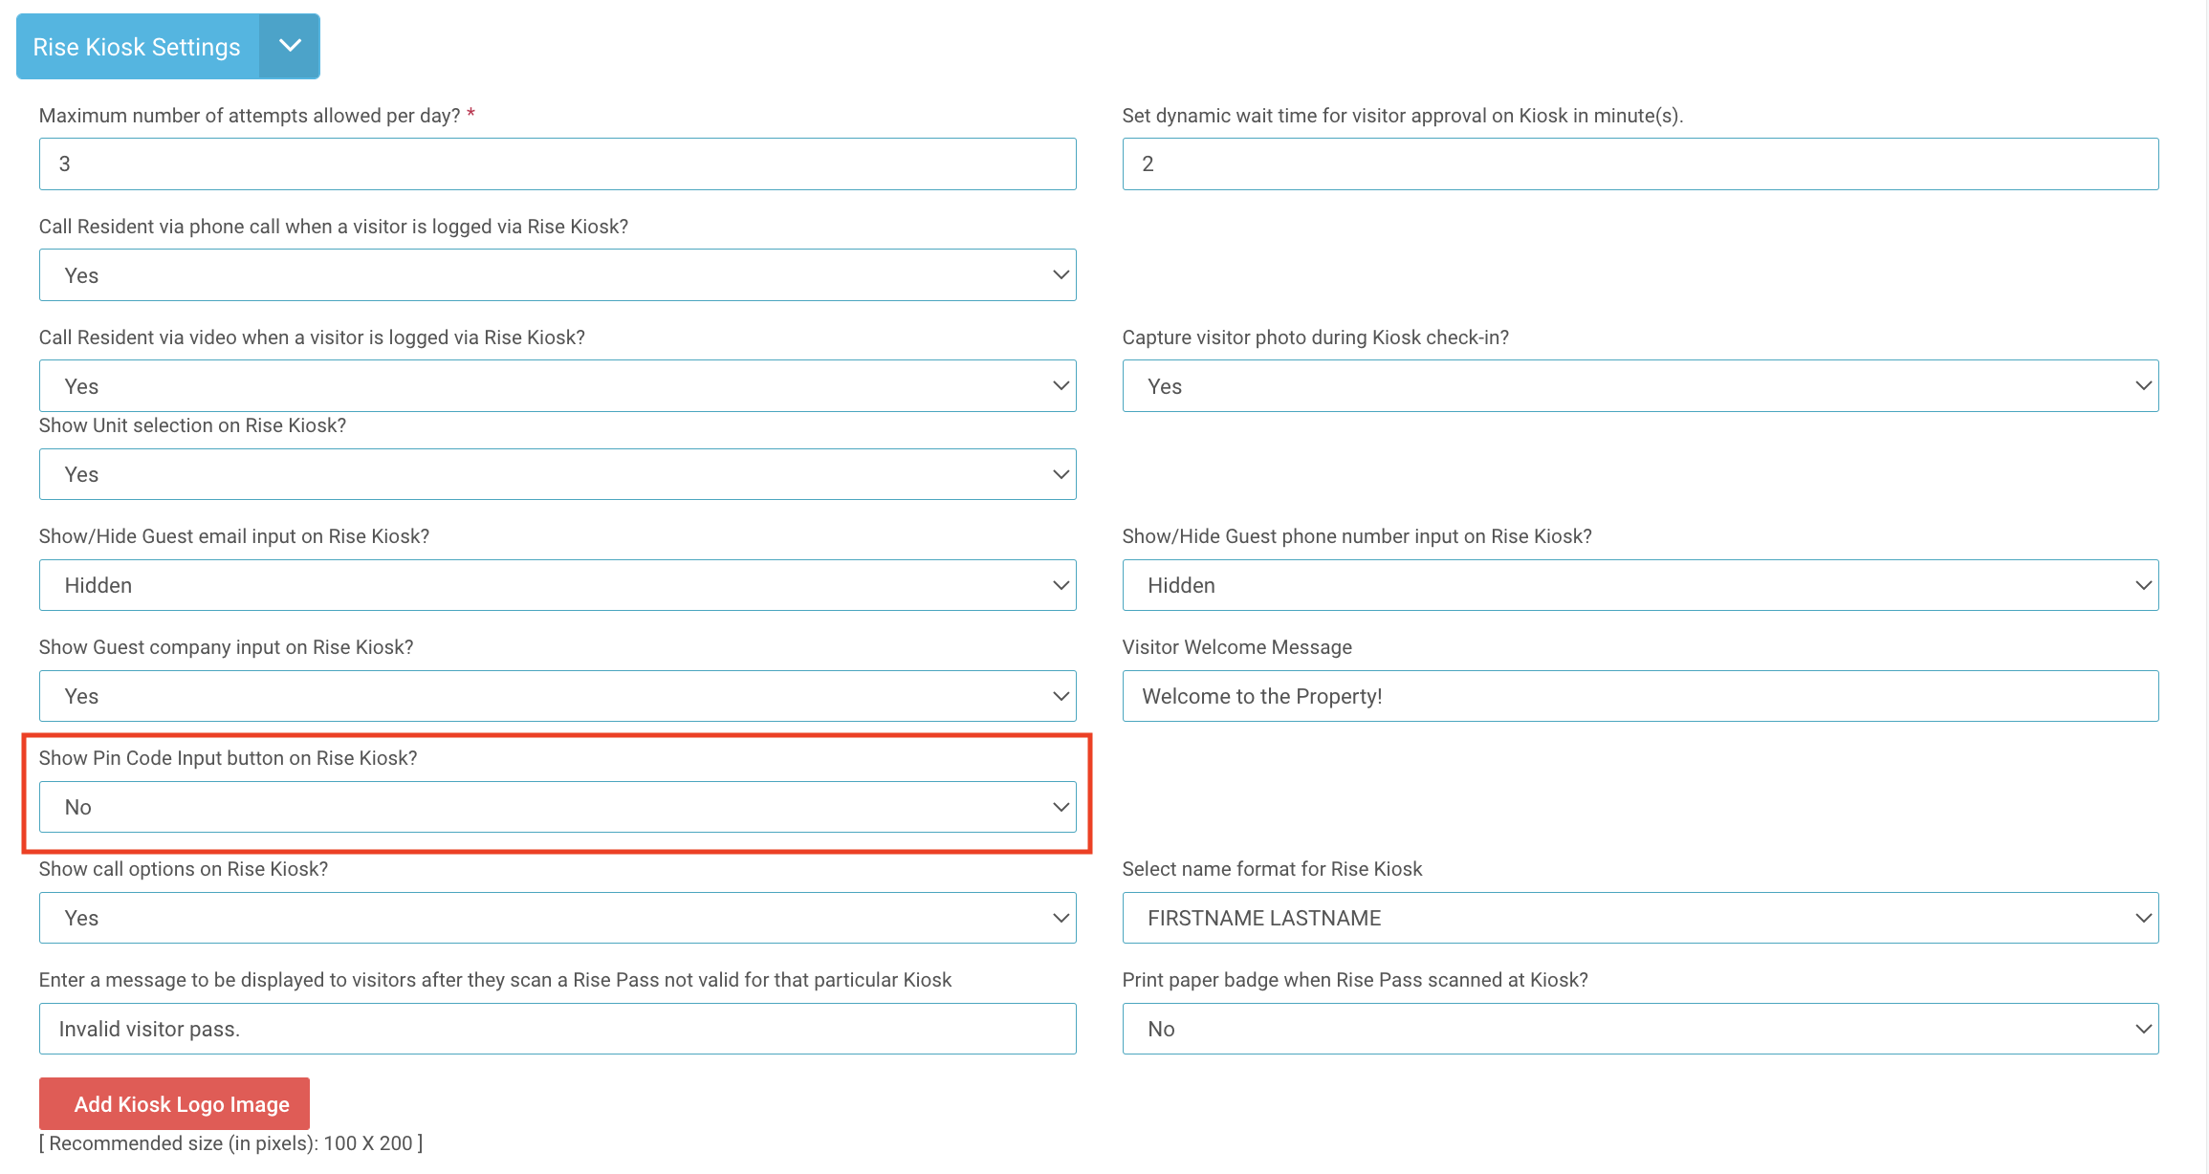
Task: Click the maximum attempts per day field
Action: [557, 163]
